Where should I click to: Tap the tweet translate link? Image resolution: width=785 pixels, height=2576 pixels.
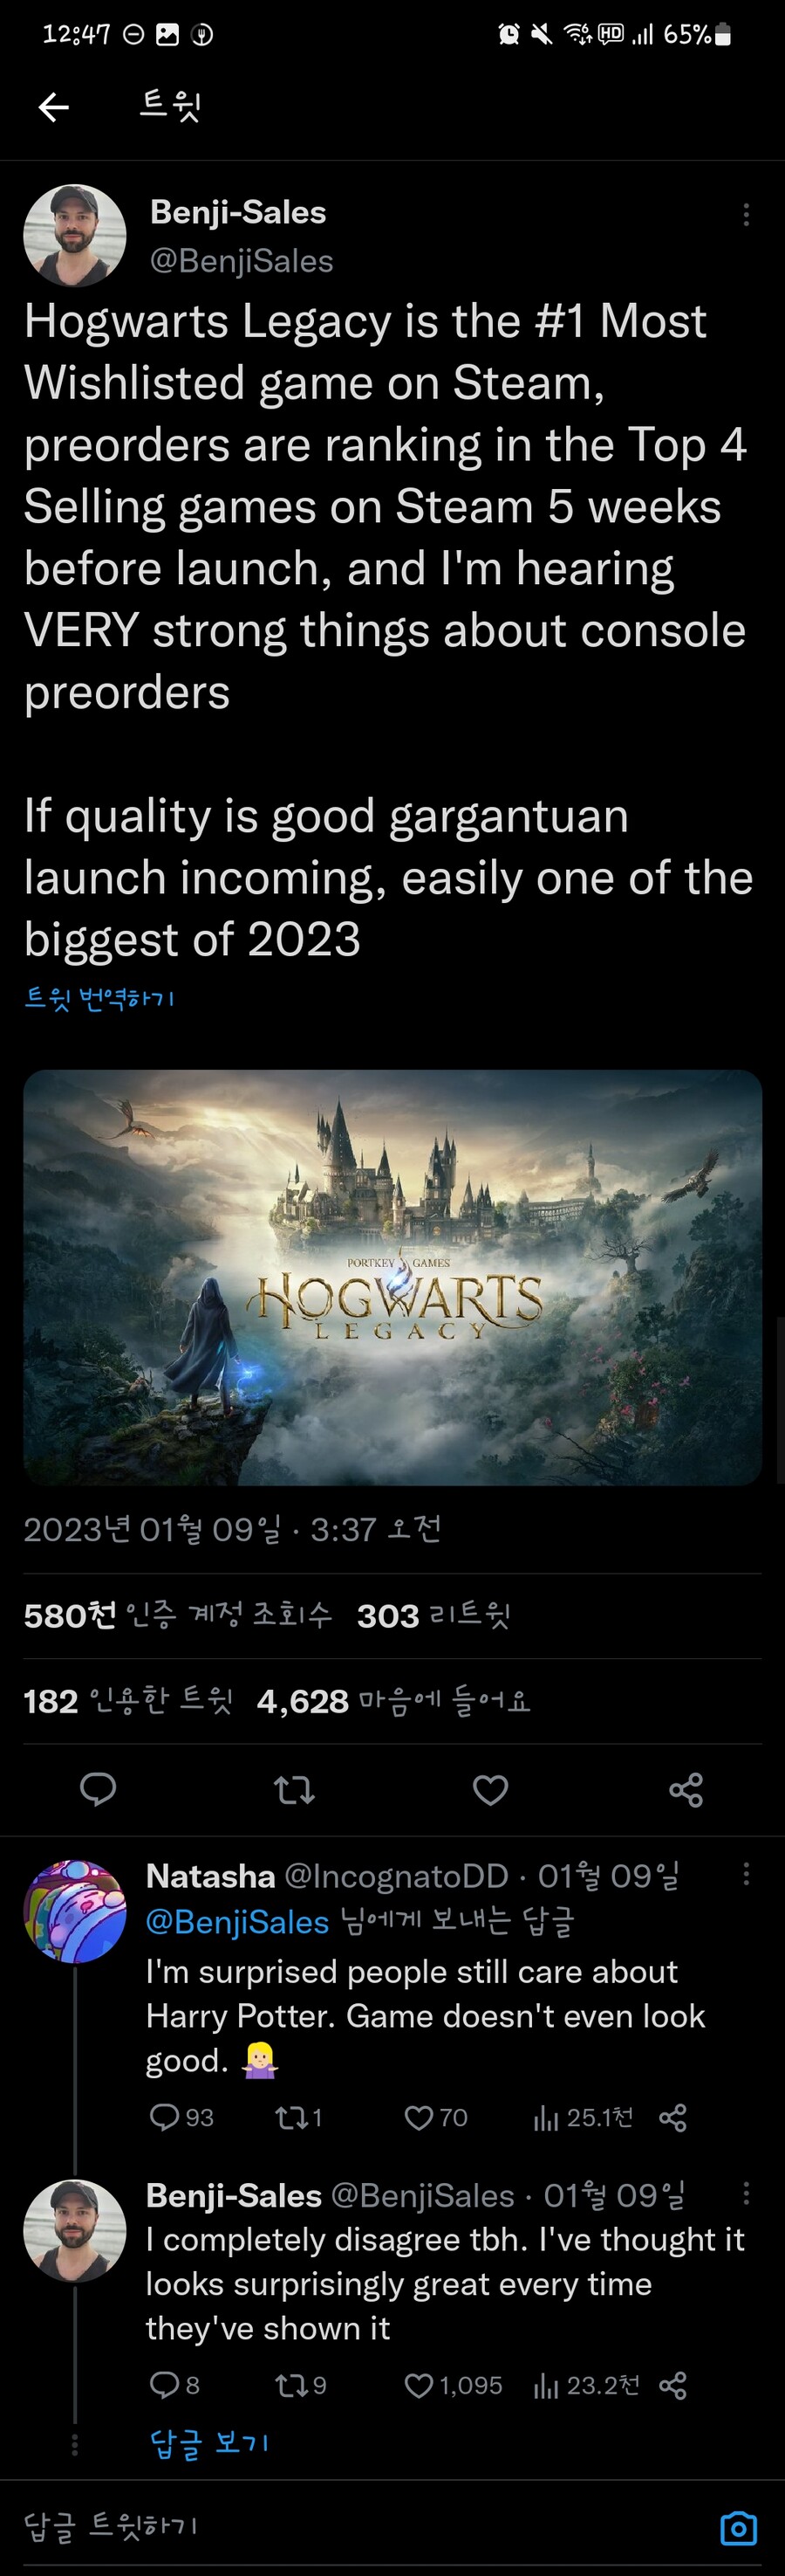point(99,997)
